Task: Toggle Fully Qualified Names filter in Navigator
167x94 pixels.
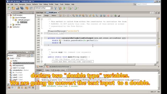Action: click(26, 87)
